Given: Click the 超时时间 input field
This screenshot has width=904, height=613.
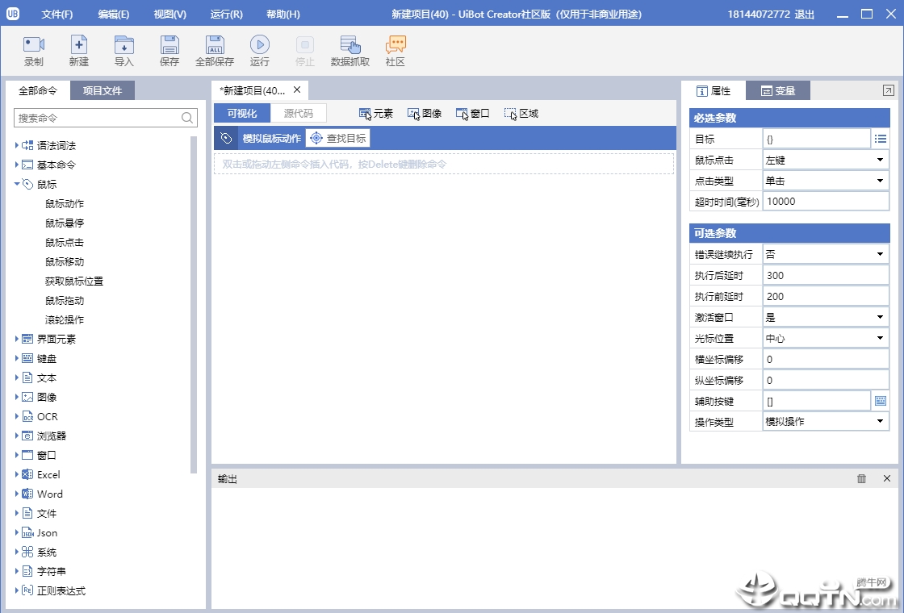Looking at the screenshot, I should coord(826,201).
